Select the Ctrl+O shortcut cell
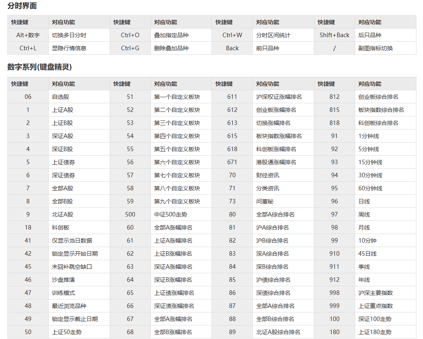 click(130, 35)
